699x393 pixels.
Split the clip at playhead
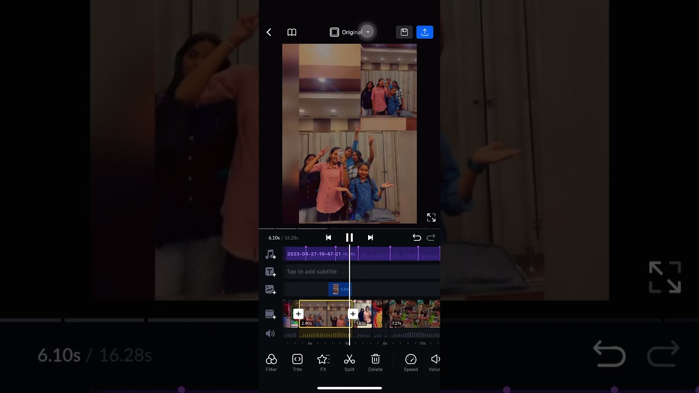coord(349,363)
